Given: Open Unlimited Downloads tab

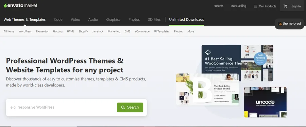Looking at the screenshot, I should [x=186, y=19].
